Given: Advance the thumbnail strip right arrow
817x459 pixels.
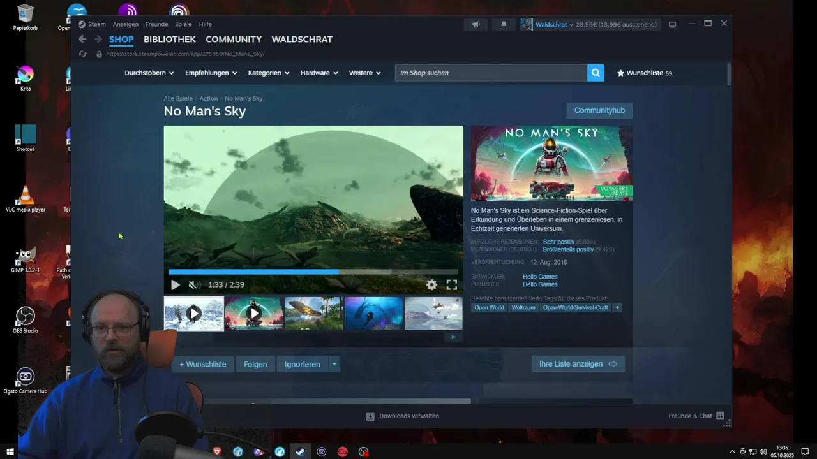Looking at the screenshot, I should point(453,337).
